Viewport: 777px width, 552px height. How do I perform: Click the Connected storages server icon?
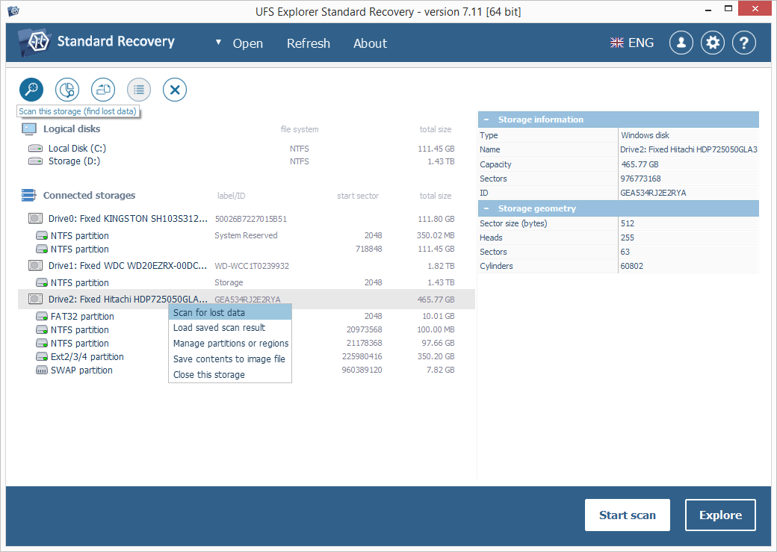point(28,195)
